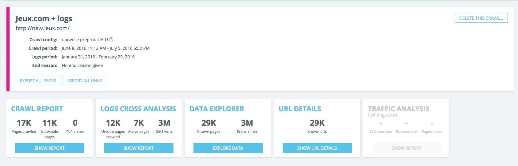
Task: Click the Traffic Analysis heading
Action: coord(399,109)
